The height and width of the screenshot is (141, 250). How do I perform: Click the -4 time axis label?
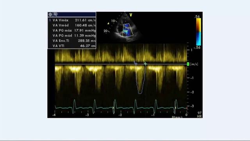[x=54, y=115]
